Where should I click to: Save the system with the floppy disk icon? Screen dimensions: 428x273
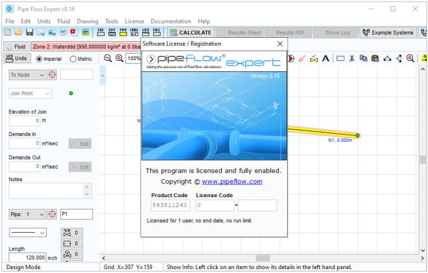coord(30,32)
